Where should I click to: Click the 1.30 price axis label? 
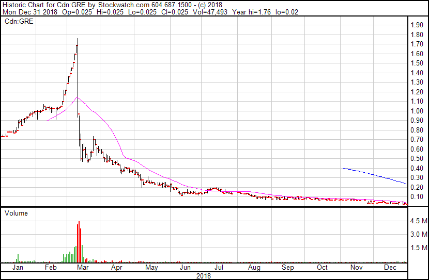[417, 82]
